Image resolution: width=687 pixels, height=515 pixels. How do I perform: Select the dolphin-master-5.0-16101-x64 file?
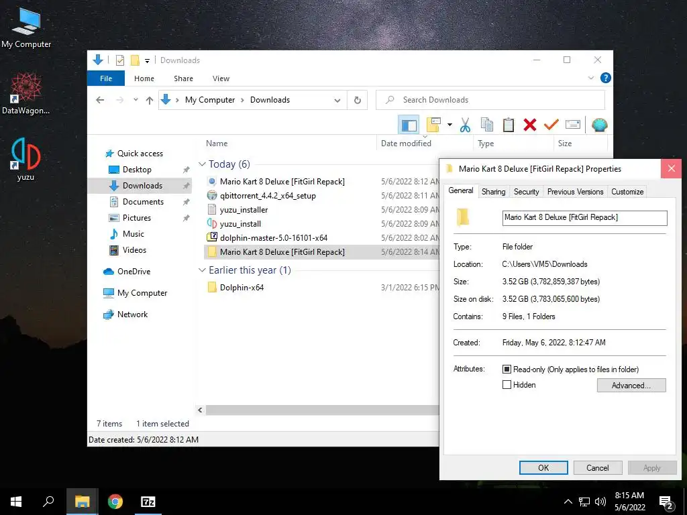tap(274, 238)
